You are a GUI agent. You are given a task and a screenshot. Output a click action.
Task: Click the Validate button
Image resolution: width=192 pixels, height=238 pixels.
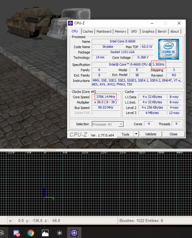tap(151, 134)
